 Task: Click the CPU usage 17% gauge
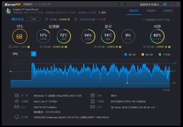coord(43,36)
